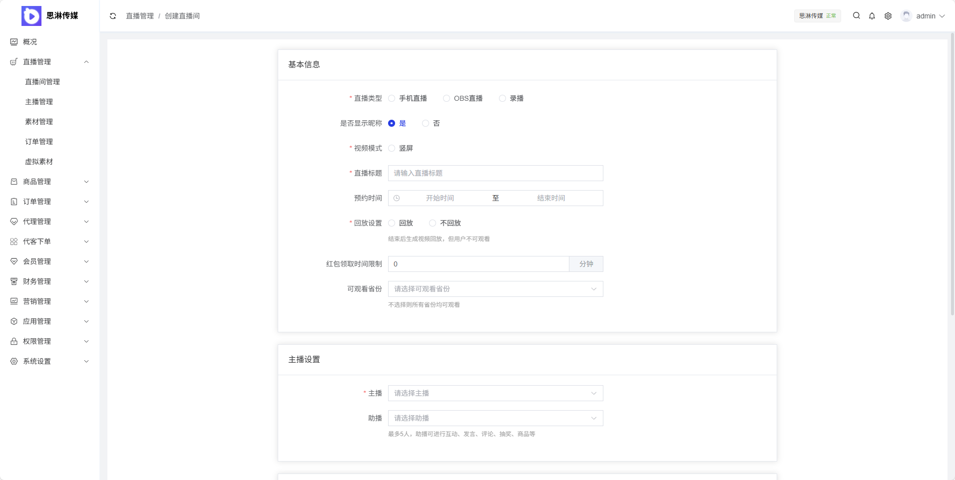Click the refresh icon near the breadcrumb
Viewport: 955px width, 480px height.
(112, 16)
